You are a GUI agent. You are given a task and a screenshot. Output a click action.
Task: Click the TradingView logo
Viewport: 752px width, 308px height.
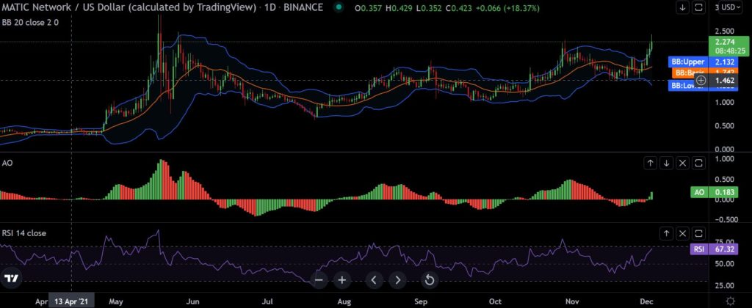pyautogui.click(x=12, y=279)
